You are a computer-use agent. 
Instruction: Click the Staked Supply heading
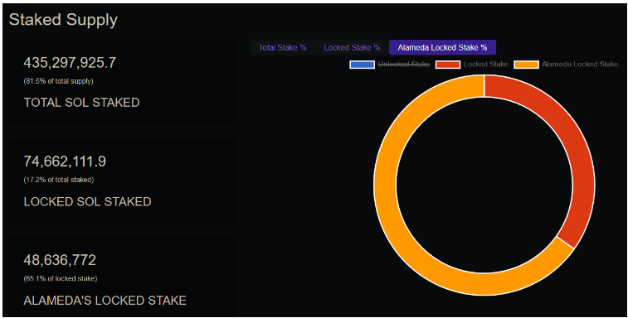[x=63, y=20]
